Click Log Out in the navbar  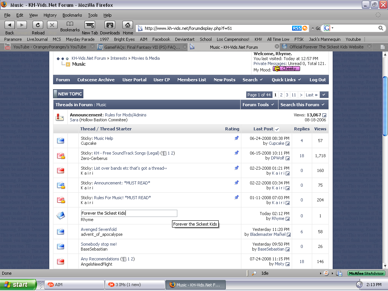pos(318,80)
